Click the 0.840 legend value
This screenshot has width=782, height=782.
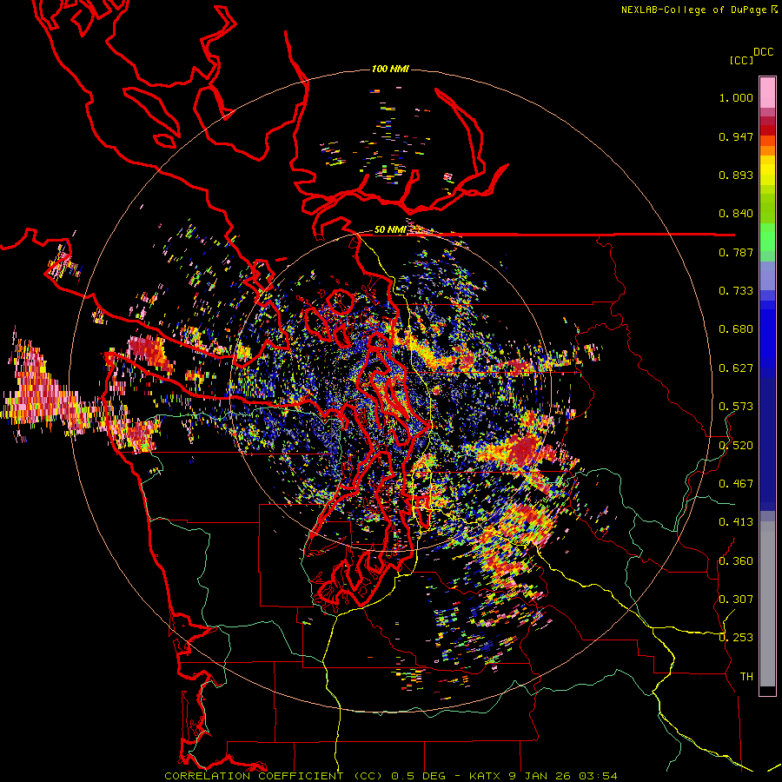click(x=736, y=214)
